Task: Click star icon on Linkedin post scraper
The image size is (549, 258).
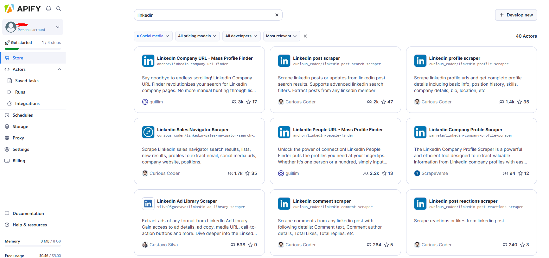Action: pos(384,102)
